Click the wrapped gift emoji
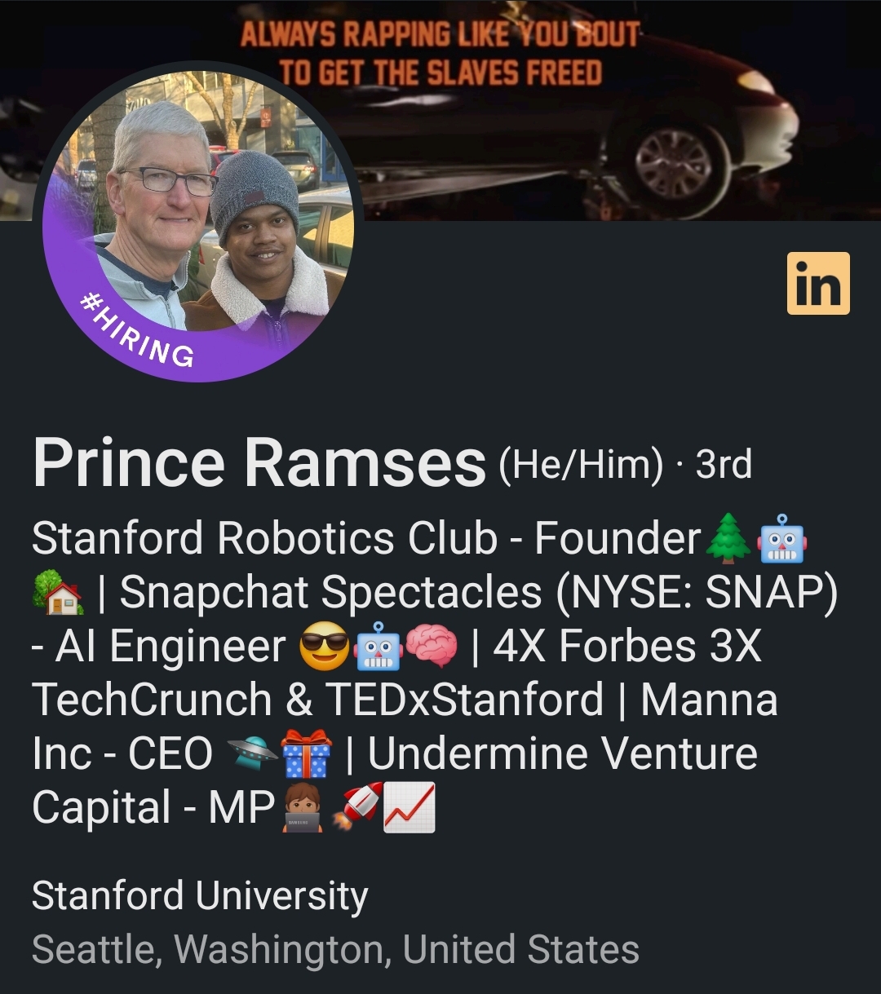 click(306, 754)
